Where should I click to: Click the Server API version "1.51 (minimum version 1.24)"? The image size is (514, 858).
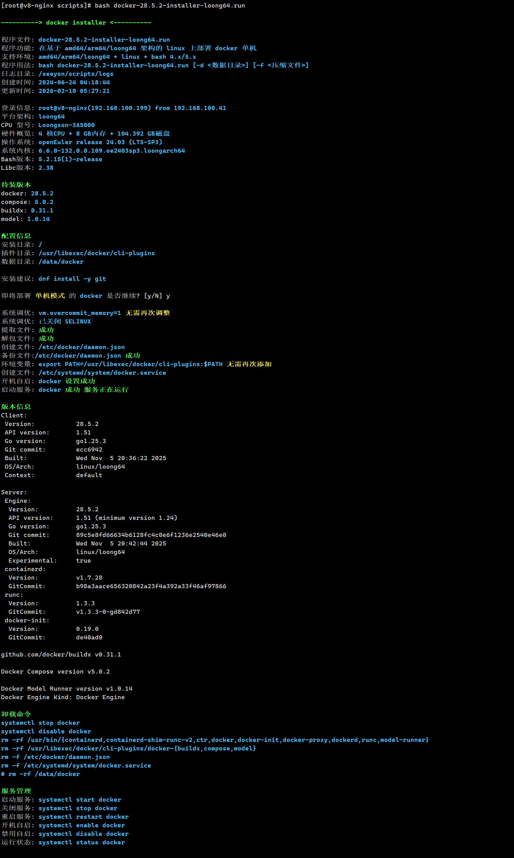(x=127, y=518)
